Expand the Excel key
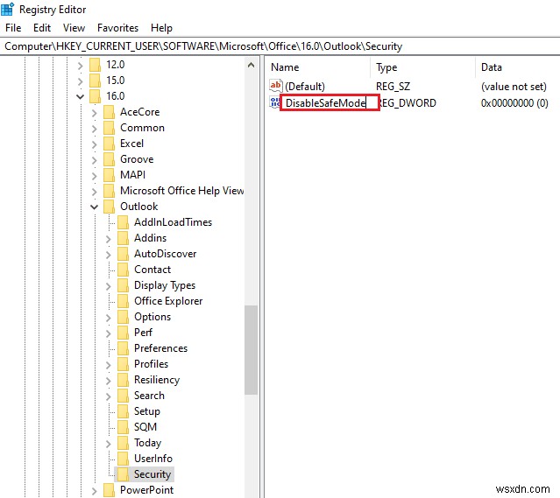Viewport: 560px width, 498px height. (x=95, y=144)
